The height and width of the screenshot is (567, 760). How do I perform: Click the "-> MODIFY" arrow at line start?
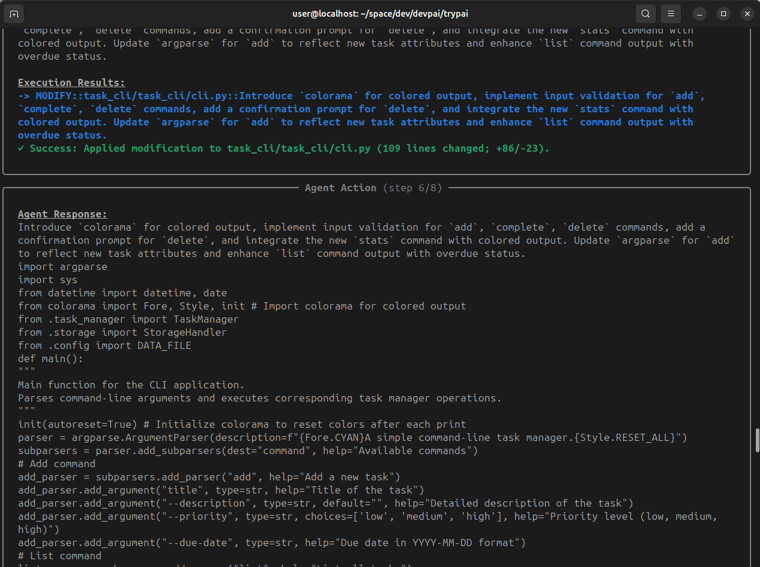coord(24,96)
